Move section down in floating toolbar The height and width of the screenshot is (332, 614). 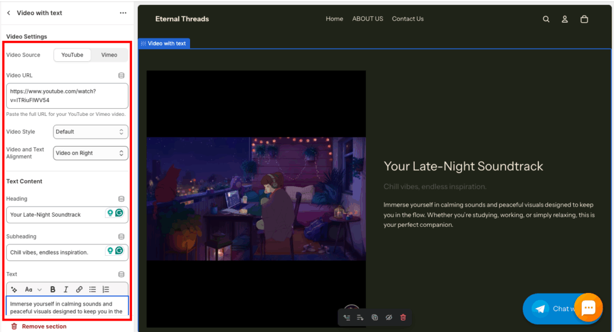(360, 318)
